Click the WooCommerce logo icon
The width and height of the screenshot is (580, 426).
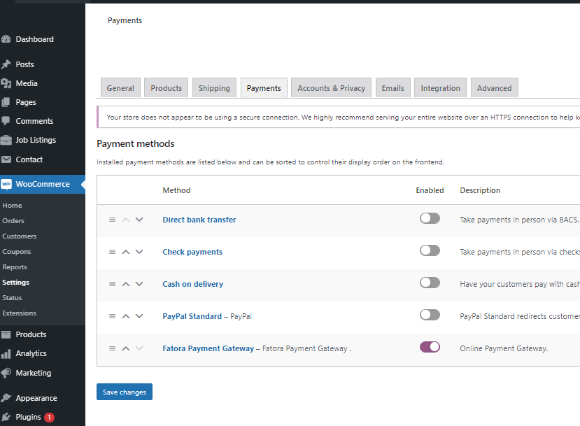[x=6, y=184]
